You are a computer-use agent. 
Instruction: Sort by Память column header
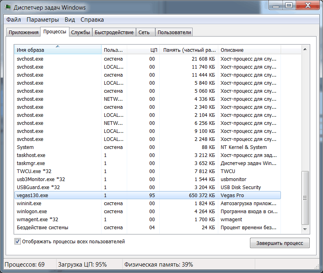coord(189,50)
